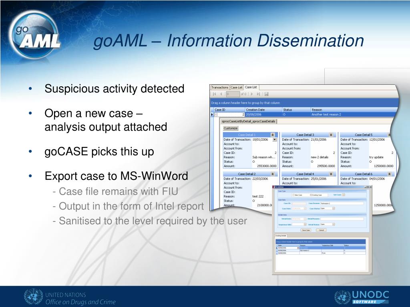The width and height of the screenshot is (410, 307).
Task: Click the Customize button
Action: point(231,128)
